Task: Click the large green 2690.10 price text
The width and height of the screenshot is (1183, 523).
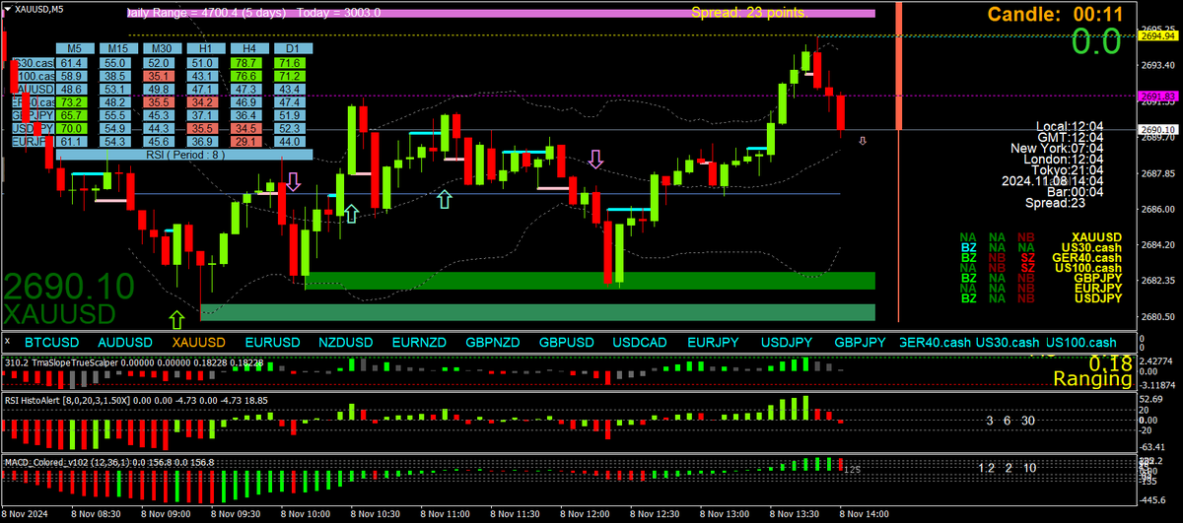Action: tap(69, 287)
